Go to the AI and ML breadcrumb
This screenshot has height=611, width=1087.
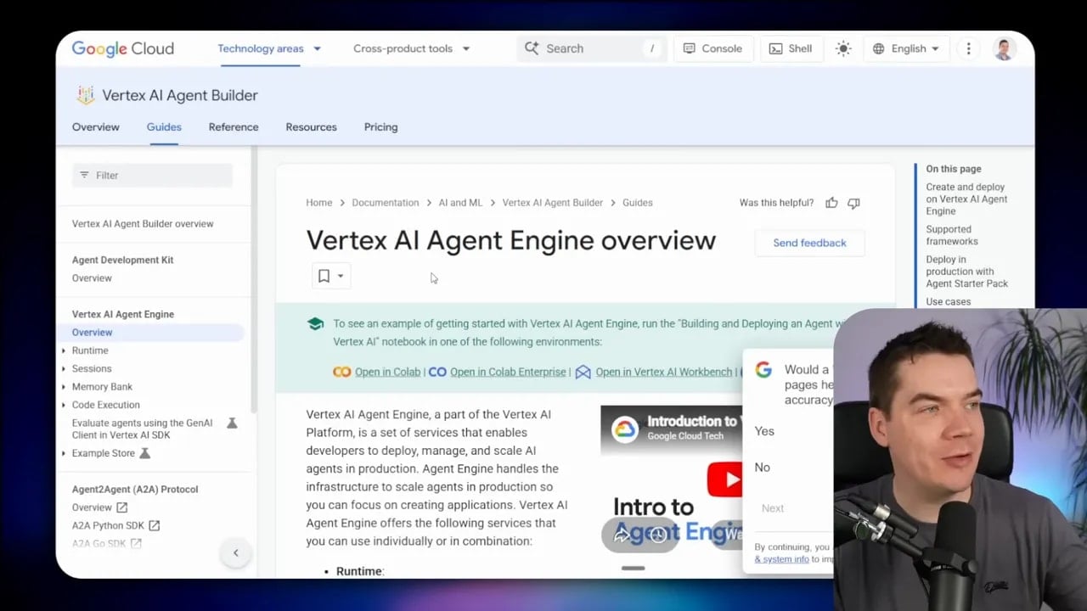[x=460, y=203]
